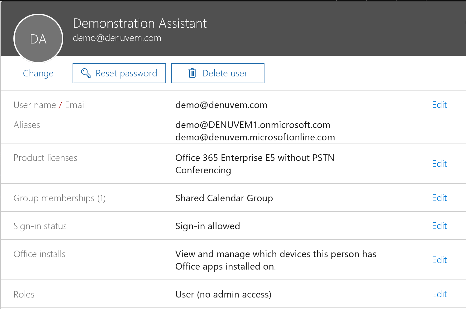Viewport: 466px width, 309px height.
Task: Click the DA profile avatar circle
Action: [x=38, y=39]
